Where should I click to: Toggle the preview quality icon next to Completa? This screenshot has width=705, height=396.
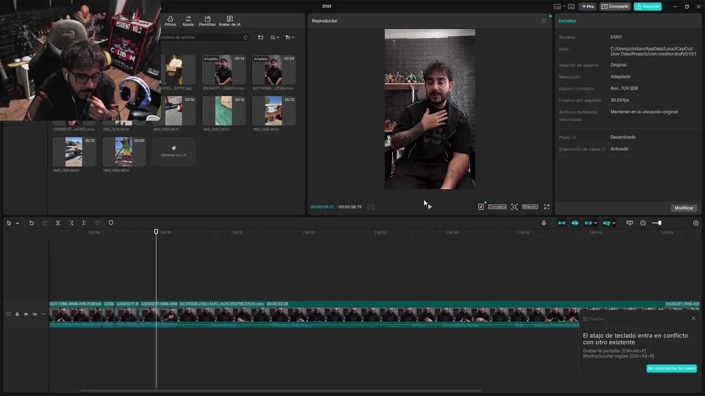coord(481,207)
